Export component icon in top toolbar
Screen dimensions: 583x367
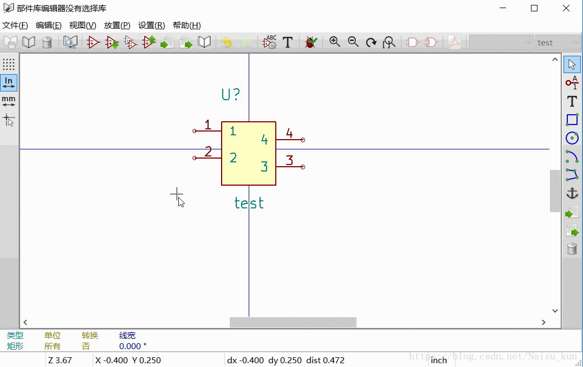[x=186, y=42]
